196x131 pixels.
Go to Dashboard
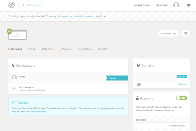[142, 5]
